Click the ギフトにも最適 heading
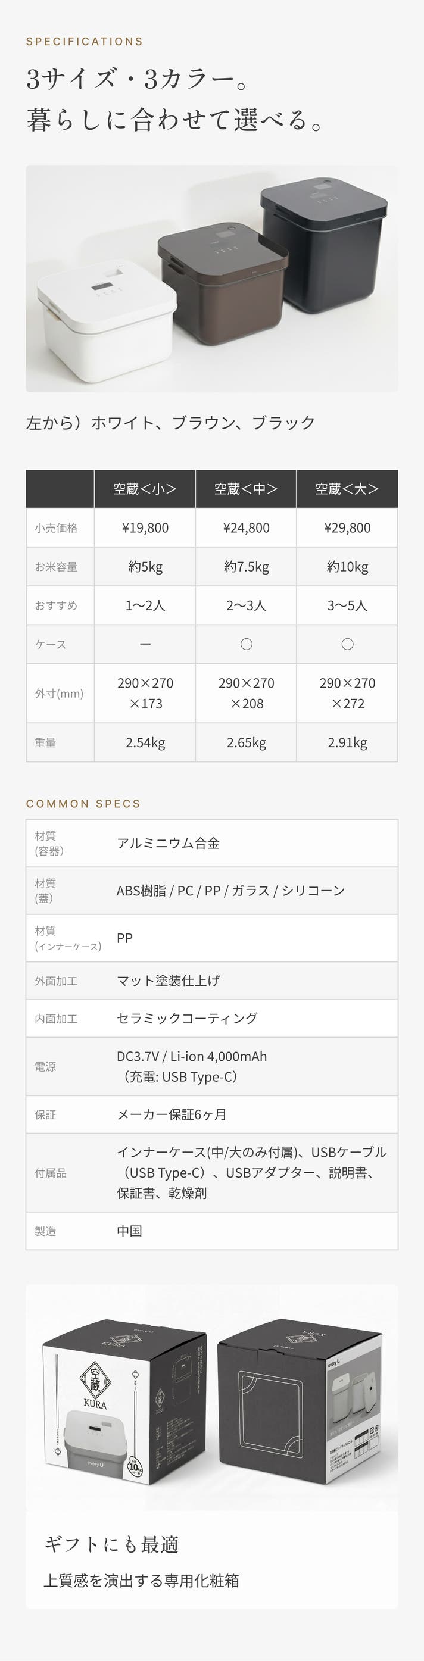Image resolution: width=424 pixels, height=1661 pixels. 111,1544
